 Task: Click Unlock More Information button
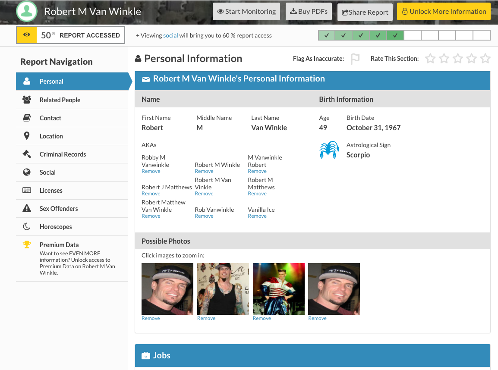pyautogui.click(x=444, y=12)
